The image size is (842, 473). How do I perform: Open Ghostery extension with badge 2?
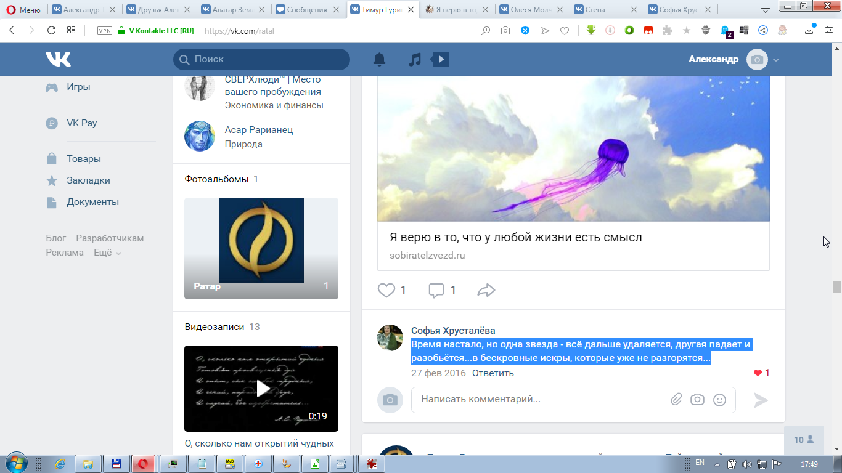[726, 31]
